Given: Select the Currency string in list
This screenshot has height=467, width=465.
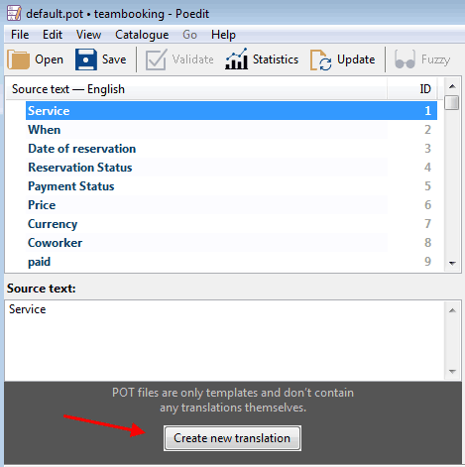Looking at the screenshot, I should (231, 224).
